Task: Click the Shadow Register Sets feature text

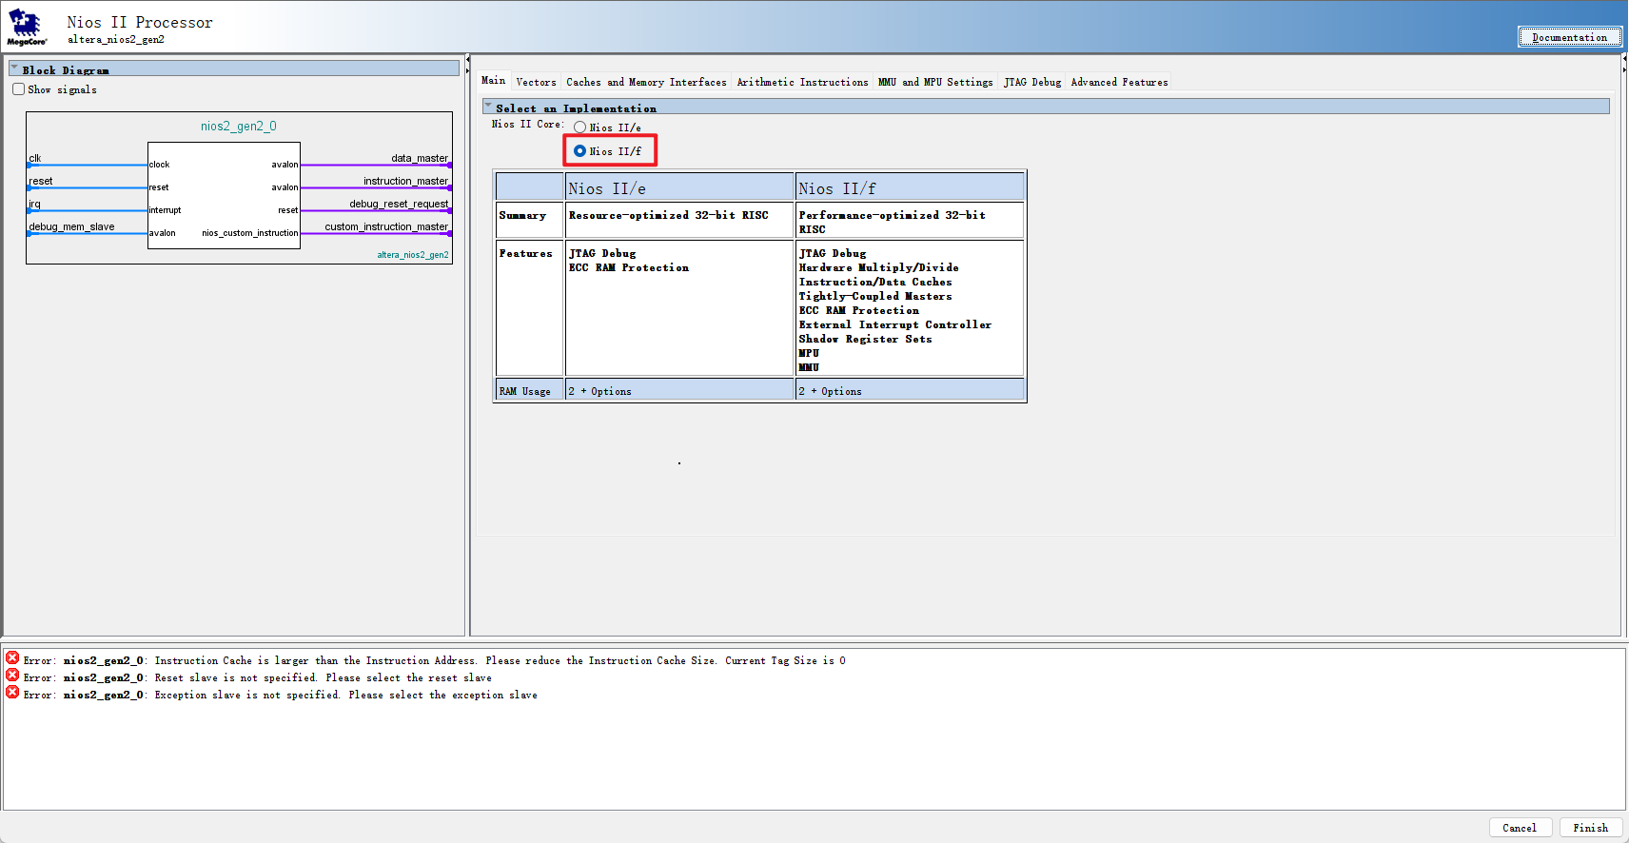Action: click(x=865, y=339)
